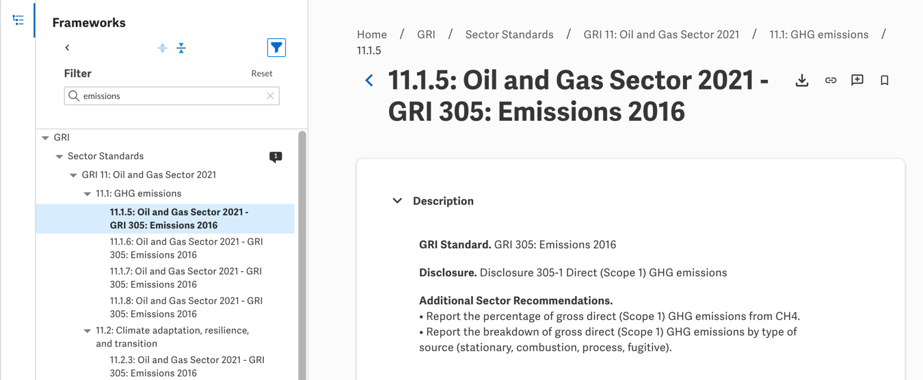Click the back chevron in Frameworks panel
Image resolution: width=923 pixels, height=380 pixels.
[67, 48]
